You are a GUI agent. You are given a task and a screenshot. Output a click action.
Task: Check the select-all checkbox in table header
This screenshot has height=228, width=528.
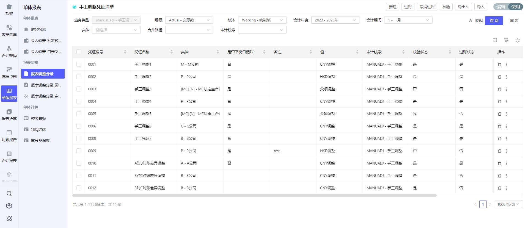[x=79, y=52]
